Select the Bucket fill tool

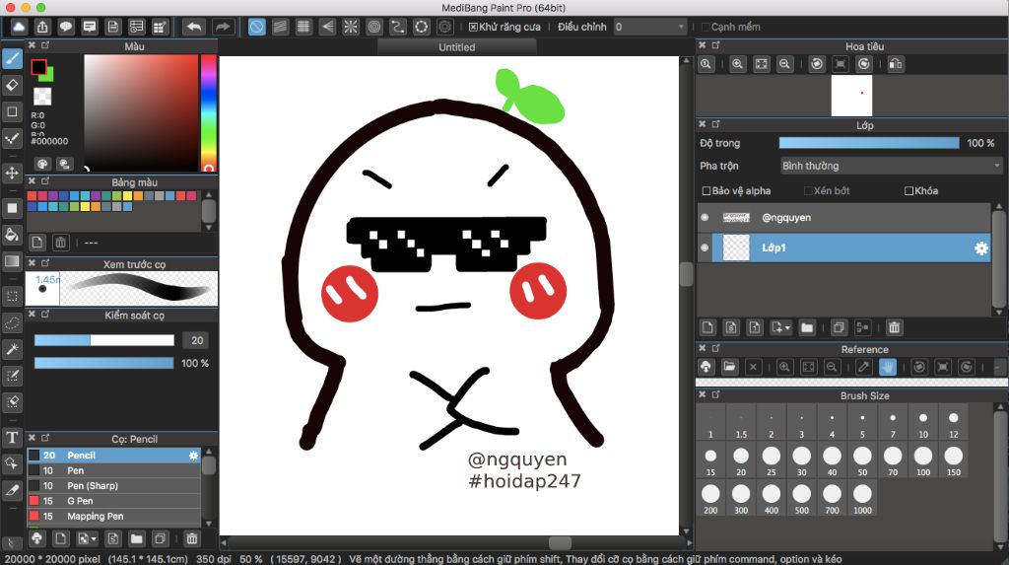pos(12,235)
